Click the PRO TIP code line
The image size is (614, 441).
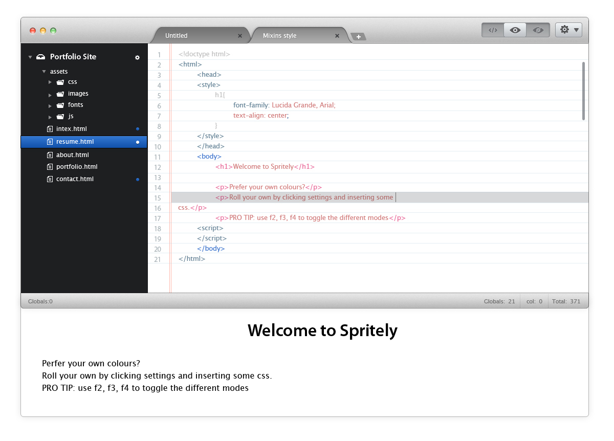[x=310, y=217]
